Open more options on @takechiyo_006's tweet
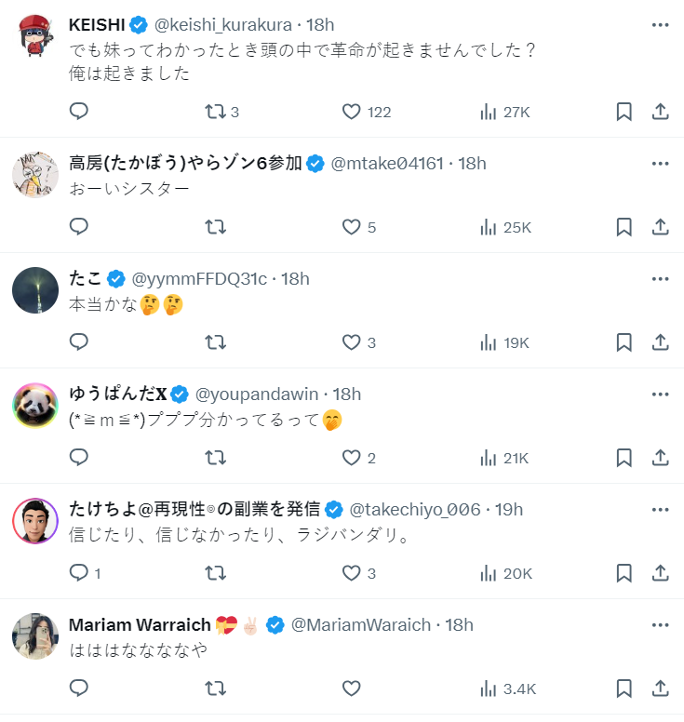This screenshot has width=684, height=722. [660, 509]
